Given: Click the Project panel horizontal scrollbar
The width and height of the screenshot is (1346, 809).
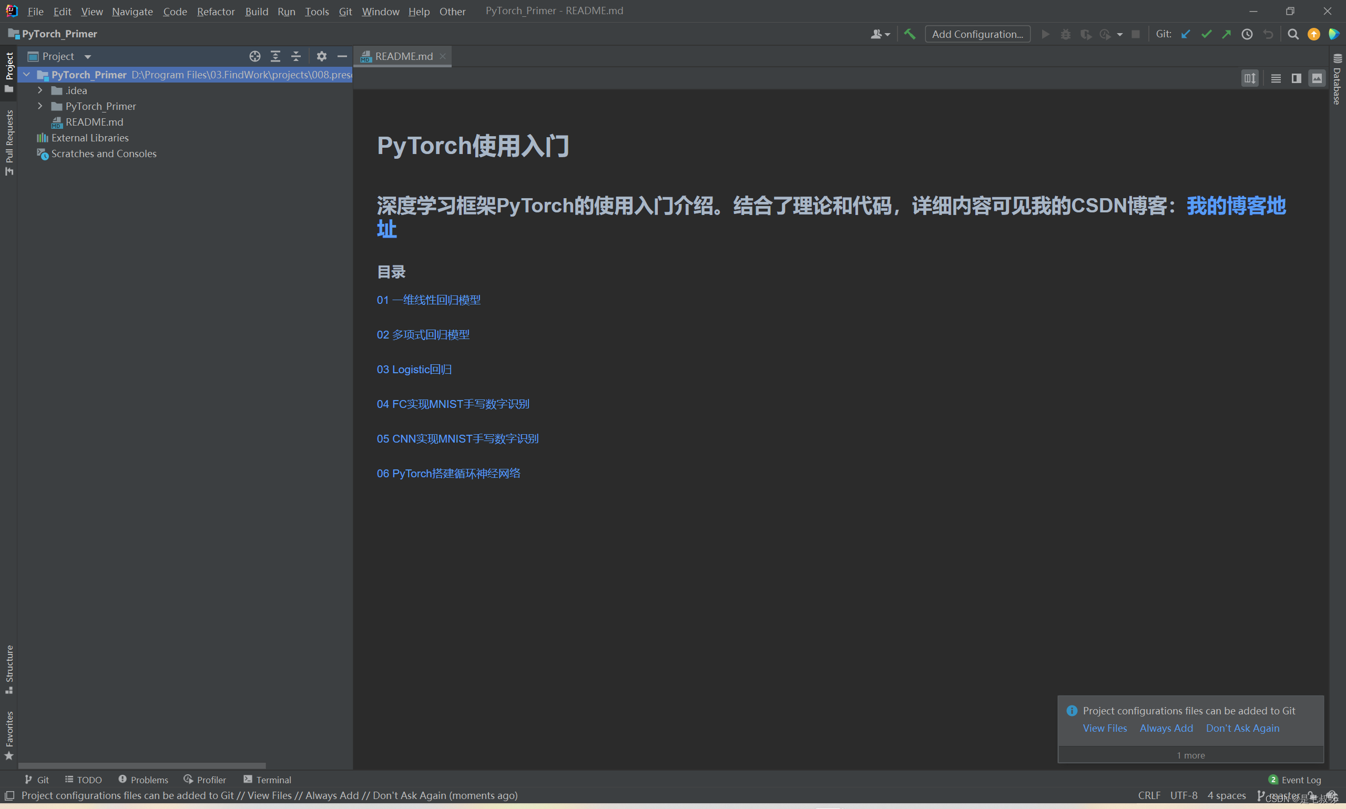Looking at the screenshot, I should [x=142, y=765].
